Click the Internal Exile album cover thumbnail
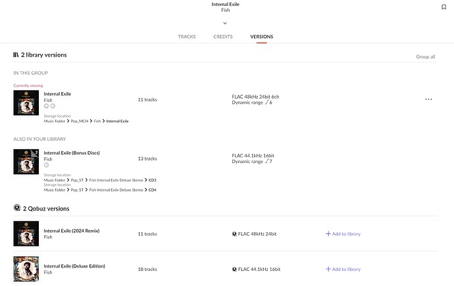Screen dimensions: 454x286 pyautogui.click(x=26, y=103)
